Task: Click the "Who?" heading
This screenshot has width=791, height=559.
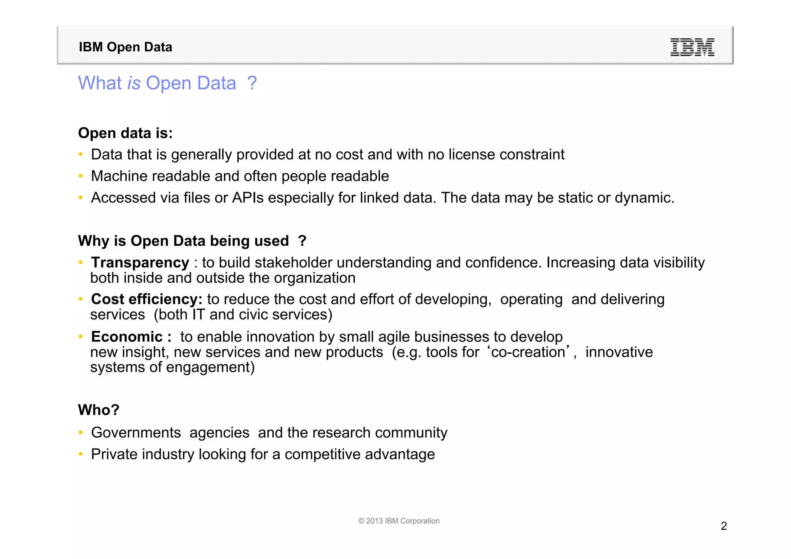Action: [x=99, y=410]
